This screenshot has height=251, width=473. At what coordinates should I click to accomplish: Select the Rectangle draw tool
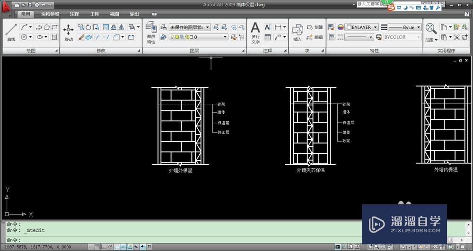click(x=54, y=27)
